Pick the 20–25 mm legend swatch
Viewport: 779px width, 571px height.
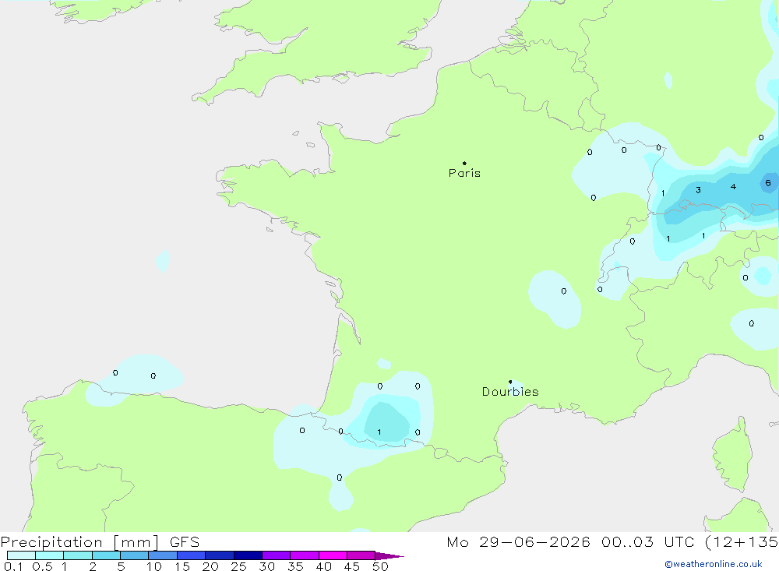tap(220, 555)
